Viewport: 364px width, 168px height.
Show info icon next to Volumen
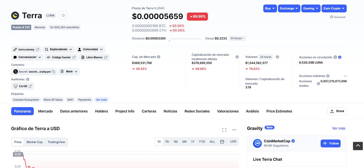click(x=277, y=57)
